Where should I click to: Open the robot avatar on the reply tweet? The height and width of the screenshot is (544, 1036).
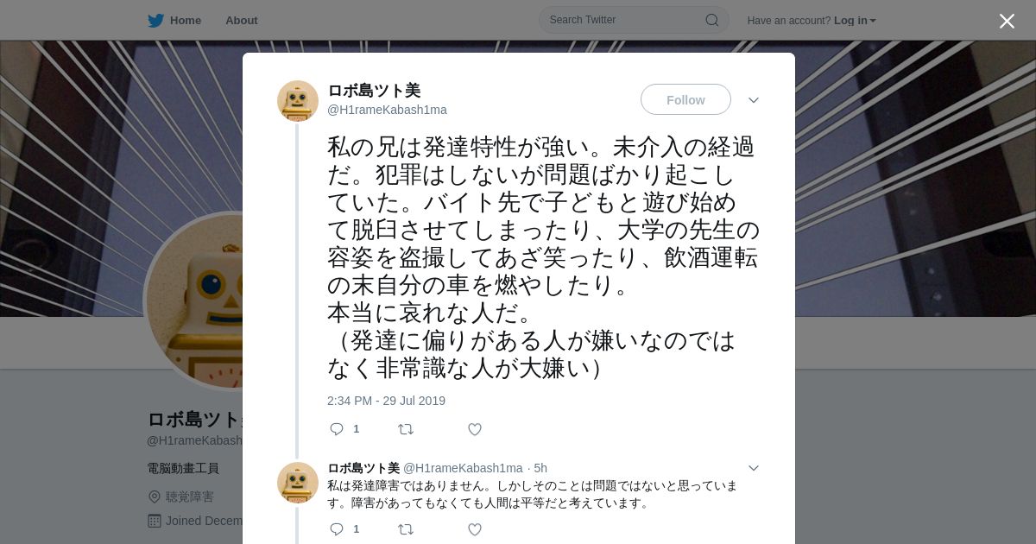click(x=298, y=483)
